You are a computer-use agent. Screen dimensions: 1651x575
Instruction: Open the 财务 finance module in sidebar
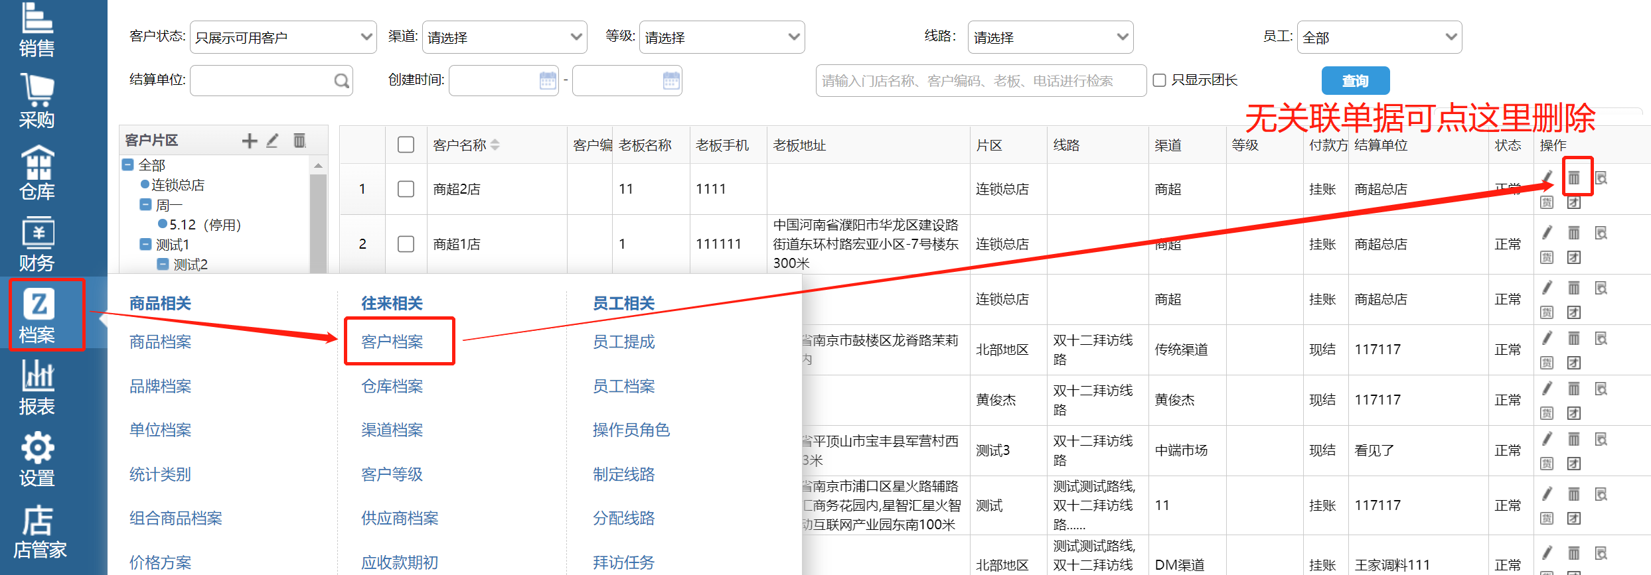pos(37,244)
